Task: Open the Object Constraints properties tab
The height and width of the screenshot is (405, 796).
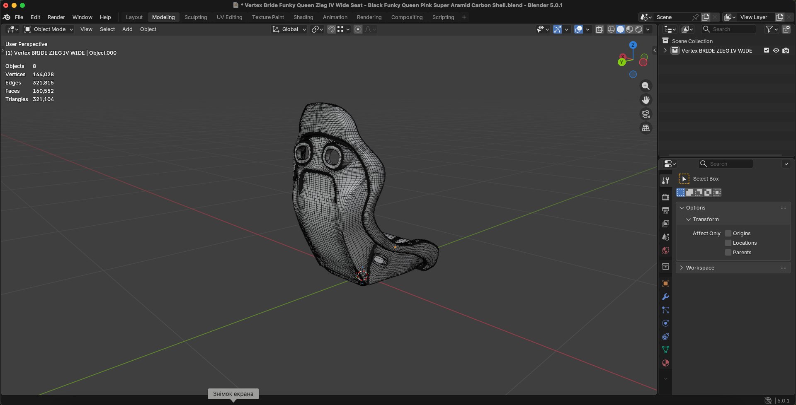Action: 665,336
